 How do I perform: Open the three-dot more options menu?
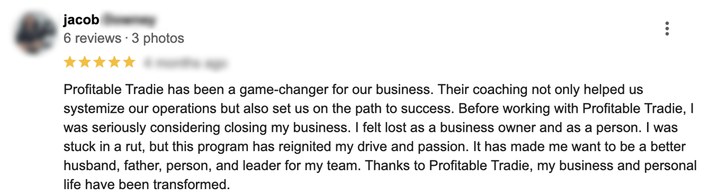(667, 28)
